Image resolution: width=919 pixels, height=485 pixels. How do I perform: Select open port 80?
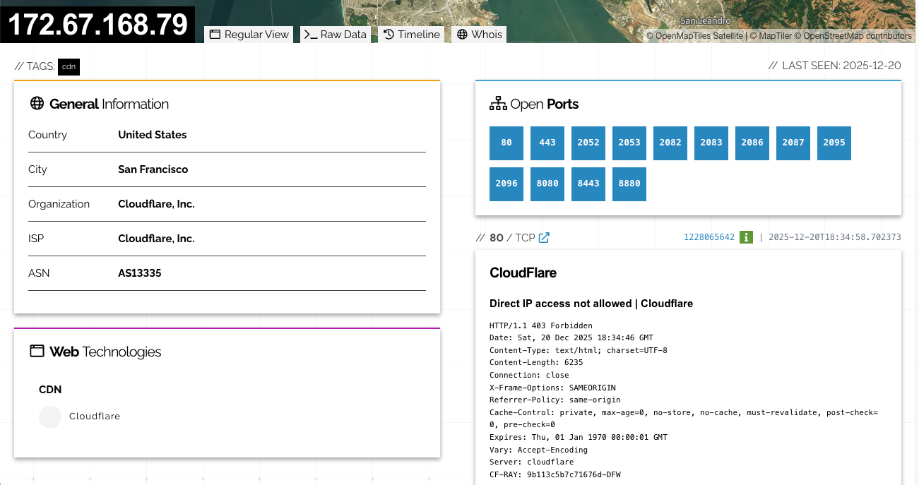[x=506, y=143]
